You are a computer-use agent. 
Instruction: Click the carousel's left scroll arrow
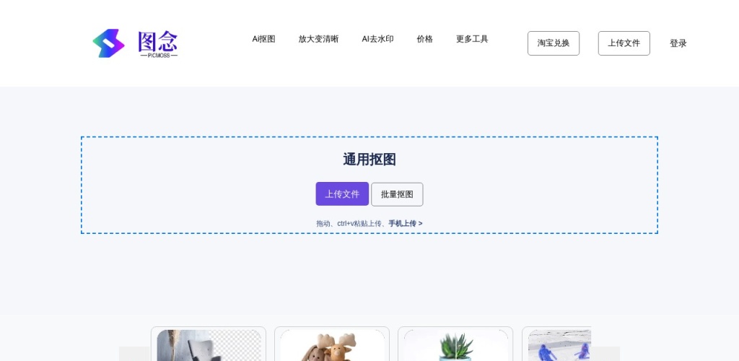(134, 353)
